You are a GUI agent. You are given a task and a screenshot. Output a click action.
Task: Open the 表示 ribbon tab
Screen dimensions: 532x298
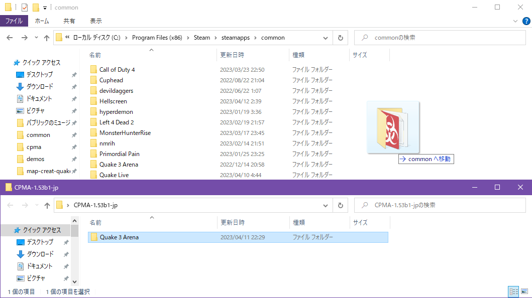95,21
